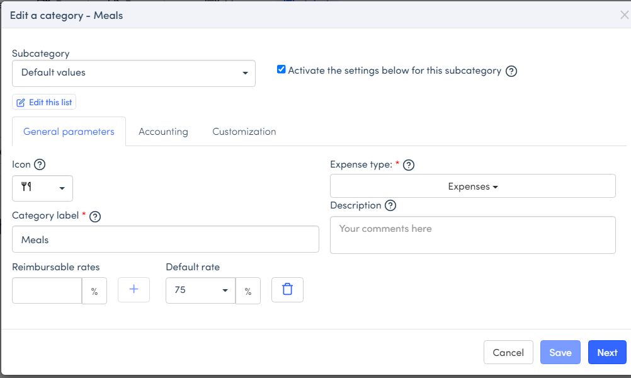The image size is (631, 378).
Task: Add a reimbursable rate with plus button
Action: (x=134, y=290)
